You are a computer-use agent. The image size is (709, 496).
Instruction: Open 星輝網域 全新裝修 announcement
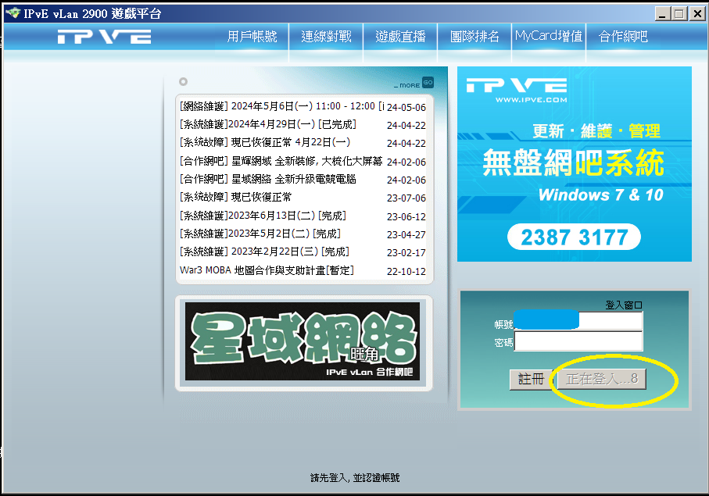[281, 161]
